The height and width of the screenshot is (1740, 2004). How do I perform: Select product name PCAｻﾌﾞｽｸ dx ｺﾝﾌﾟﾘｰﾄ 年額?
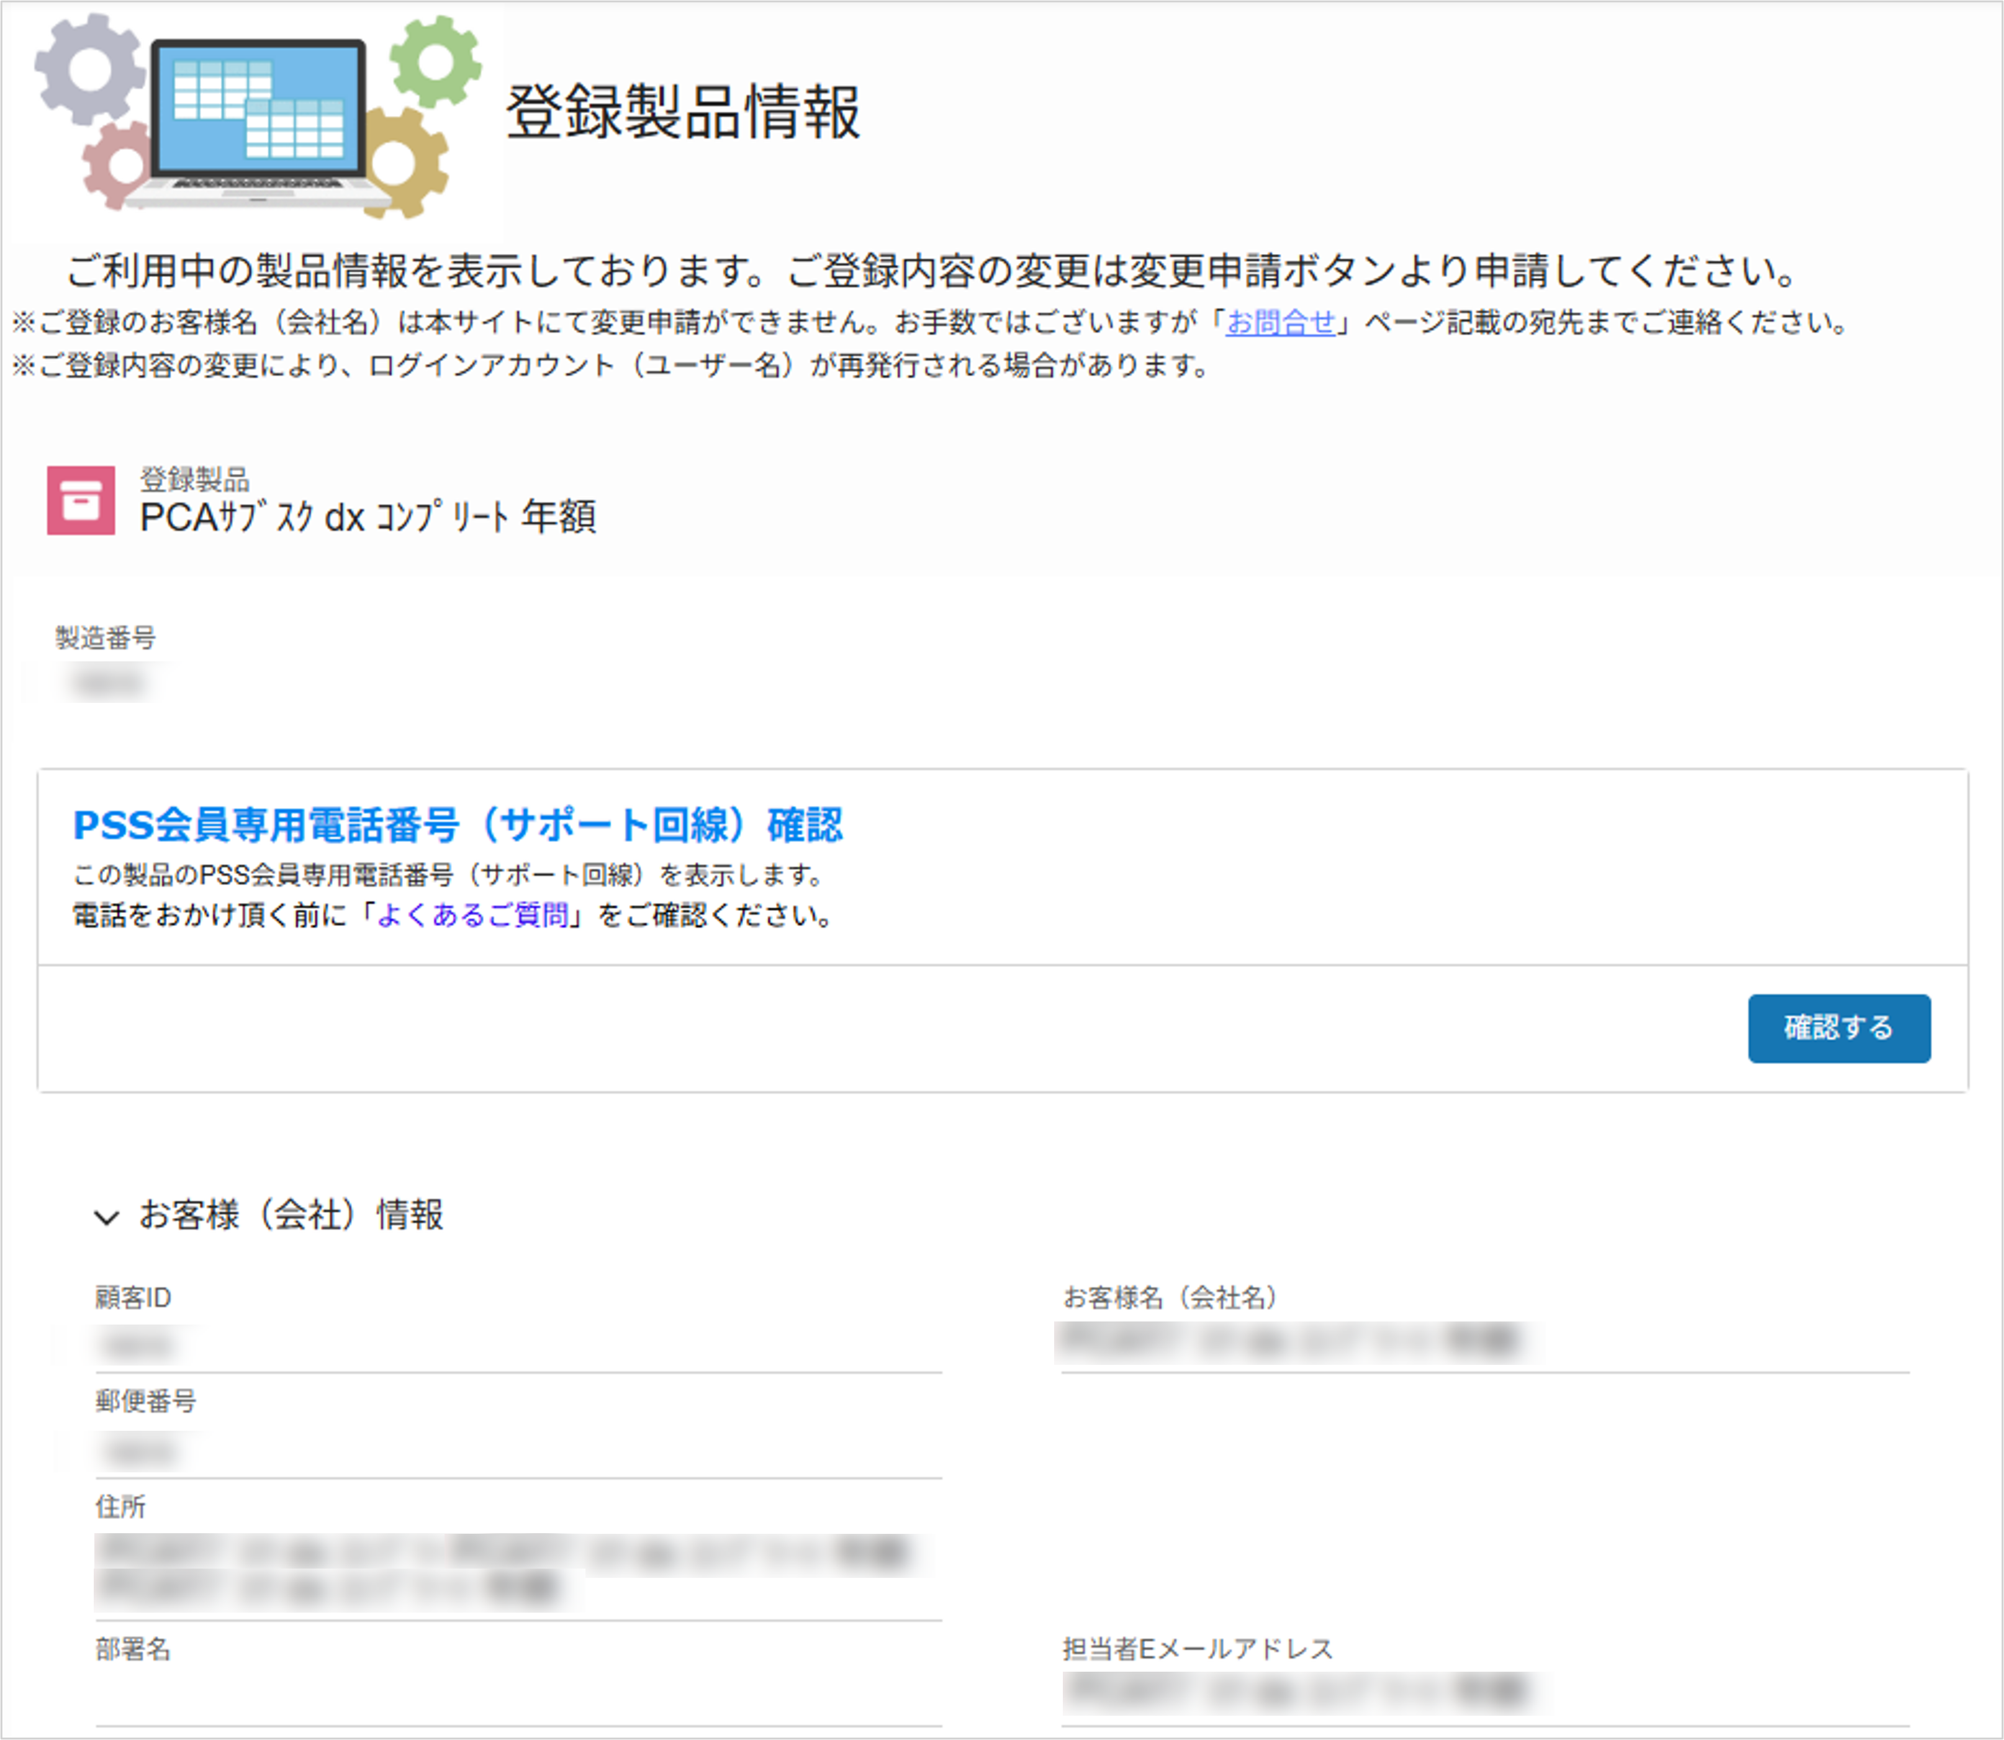point(368,517)
